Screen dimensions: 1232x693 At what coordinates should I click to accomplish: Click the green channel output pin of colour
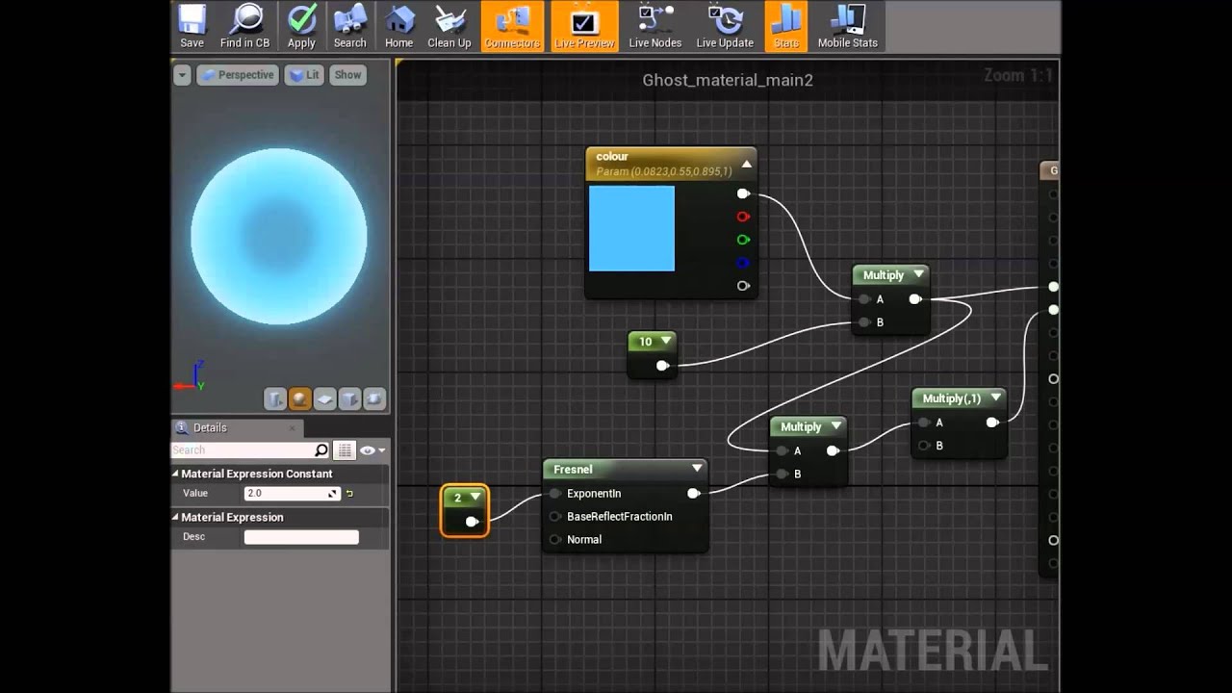743,240
